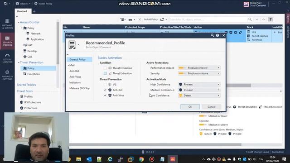
Task: Select Anti-Bot page in Profiles dialog
Action: pos(74,71)
